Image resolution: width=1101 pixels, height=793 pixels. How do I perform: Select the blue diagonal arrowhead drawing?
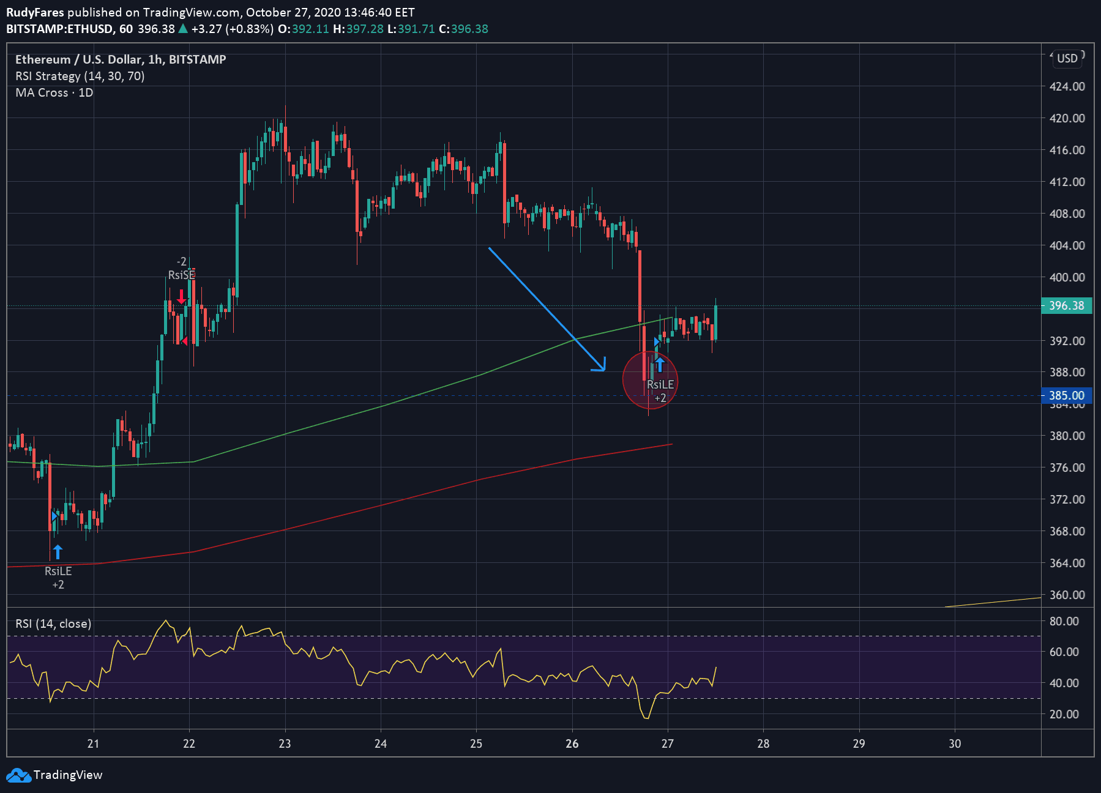click(x=600, y=366)
